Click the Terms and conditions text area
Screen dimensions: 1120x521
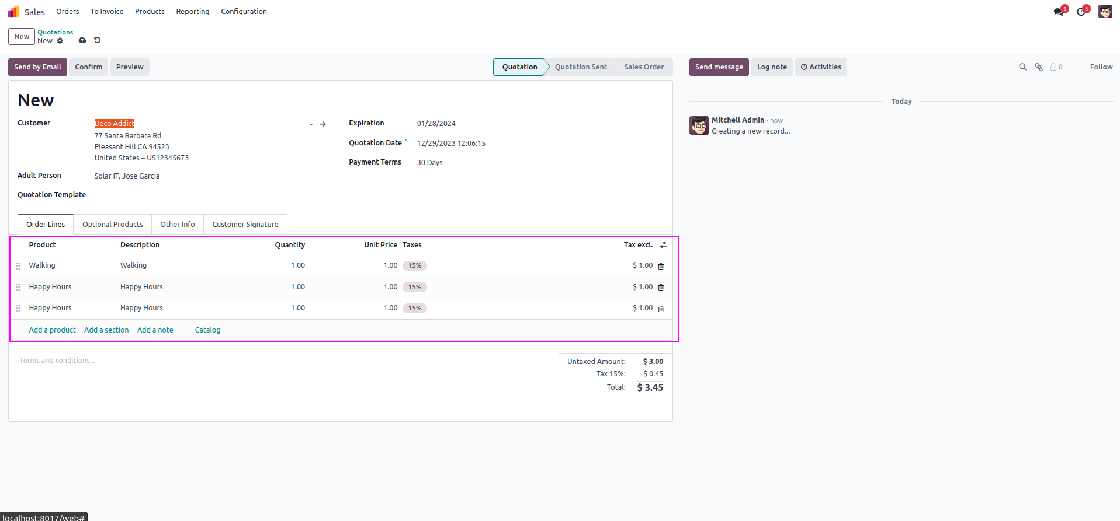[57, 361]
